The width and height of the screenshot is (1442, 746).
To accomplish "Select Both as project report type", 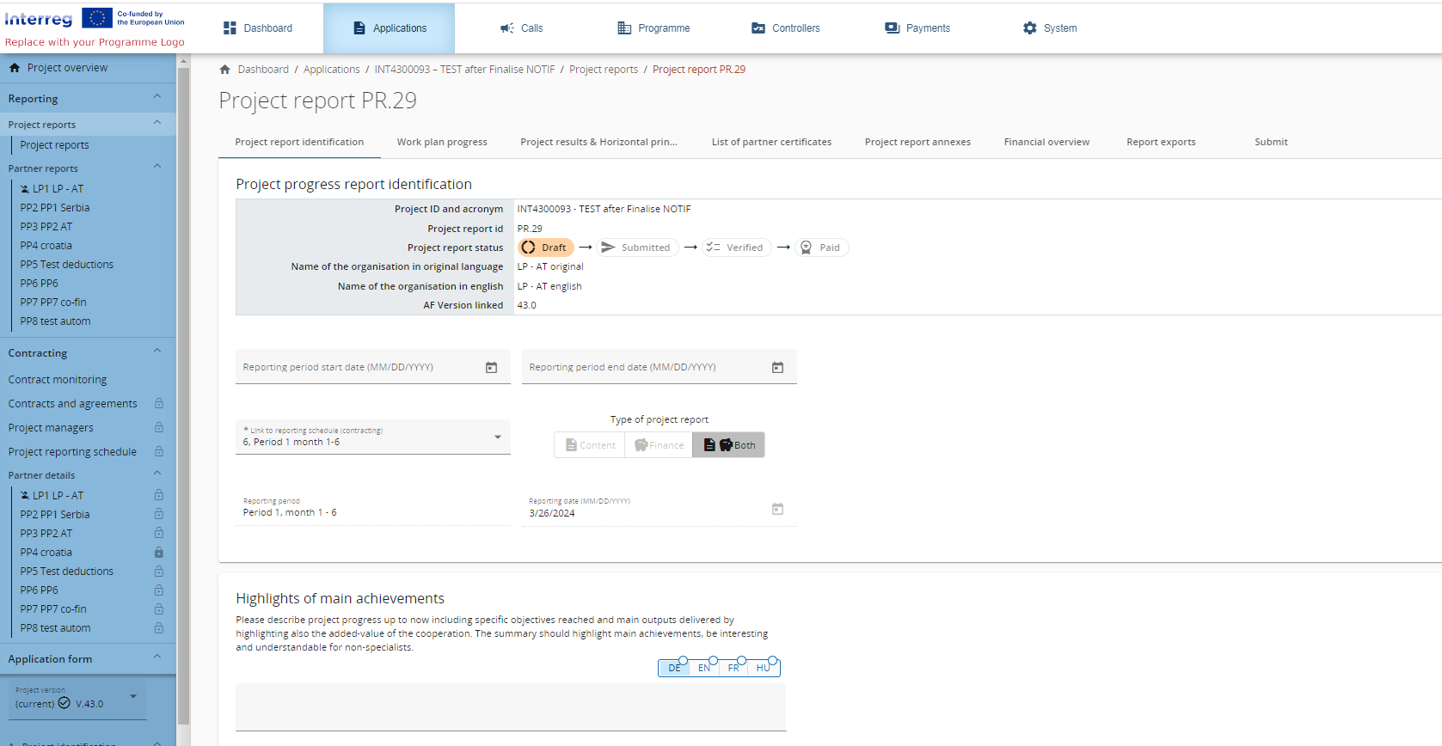I will click(x=728, y=445).
